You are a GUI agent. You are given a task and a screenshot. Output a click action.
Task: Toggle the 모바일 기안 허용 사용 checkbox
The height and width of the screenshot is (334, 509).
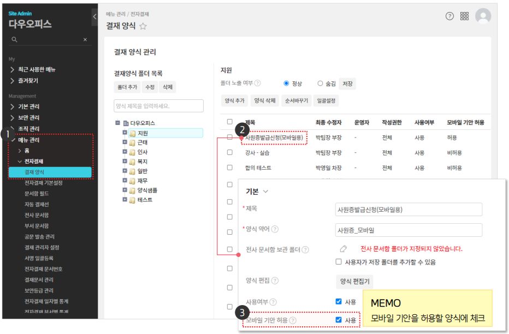[339, 320]
